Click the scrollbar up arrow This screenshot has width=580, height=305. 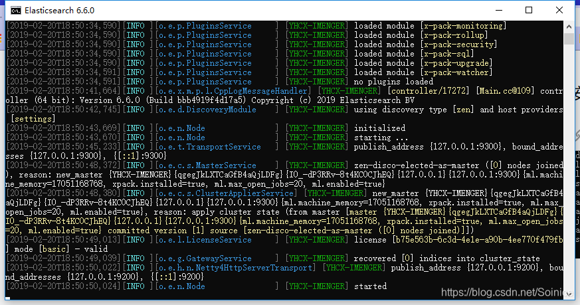click(x=569, y=27)
